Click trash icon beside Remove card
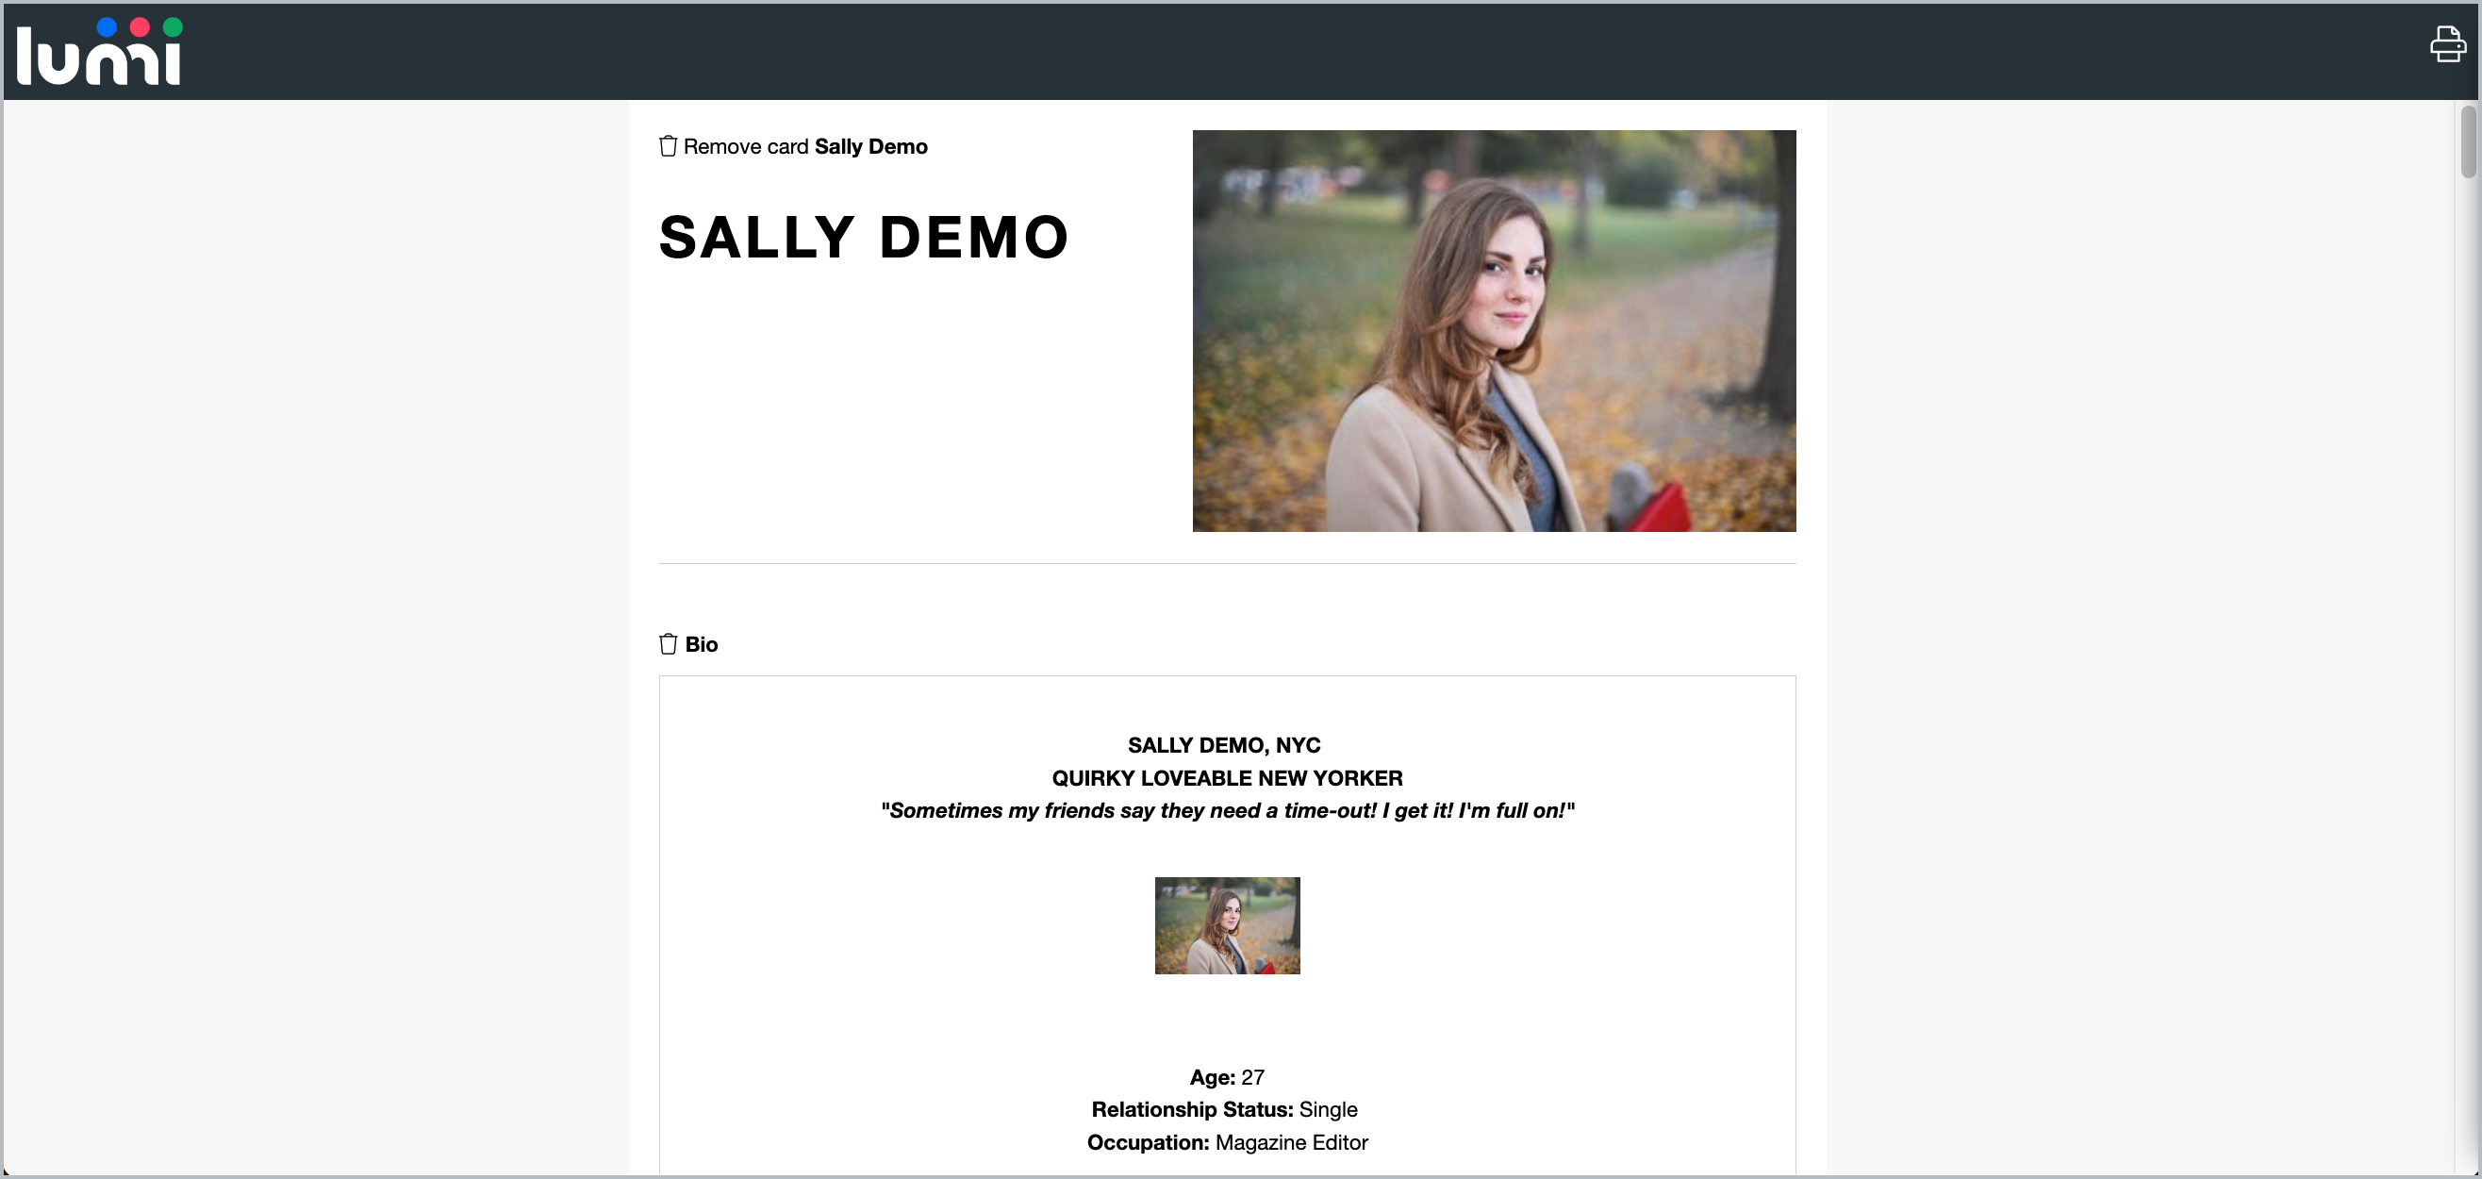Viewport: 2482px width, 1179px height. pyautogui.click(x=668, y=146)
